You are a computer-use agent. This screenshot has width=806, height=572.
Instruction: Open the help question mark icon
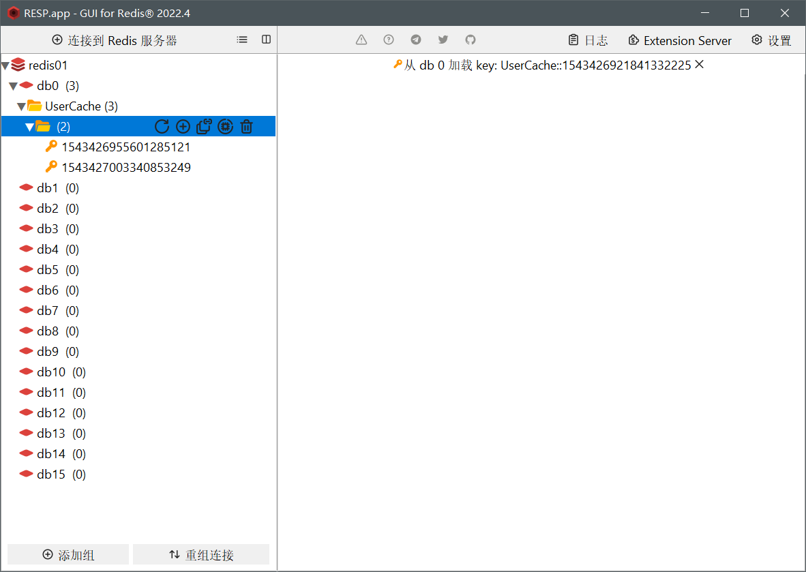click(389, 40)
